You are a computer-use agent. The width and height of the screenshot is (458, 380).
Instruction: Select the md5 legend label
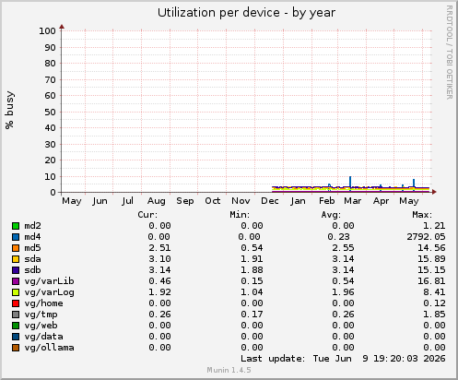coord(32,248)
